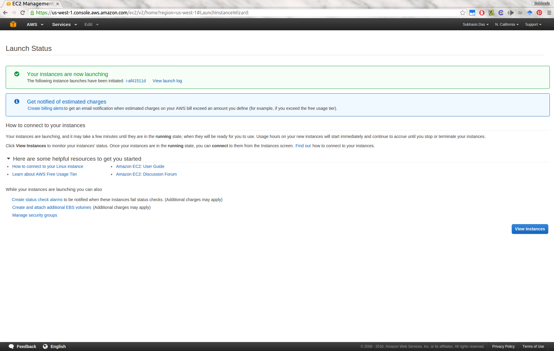The image size is (554, 351).
Task: Open the Support menu
Action: (x=533, y=25)
